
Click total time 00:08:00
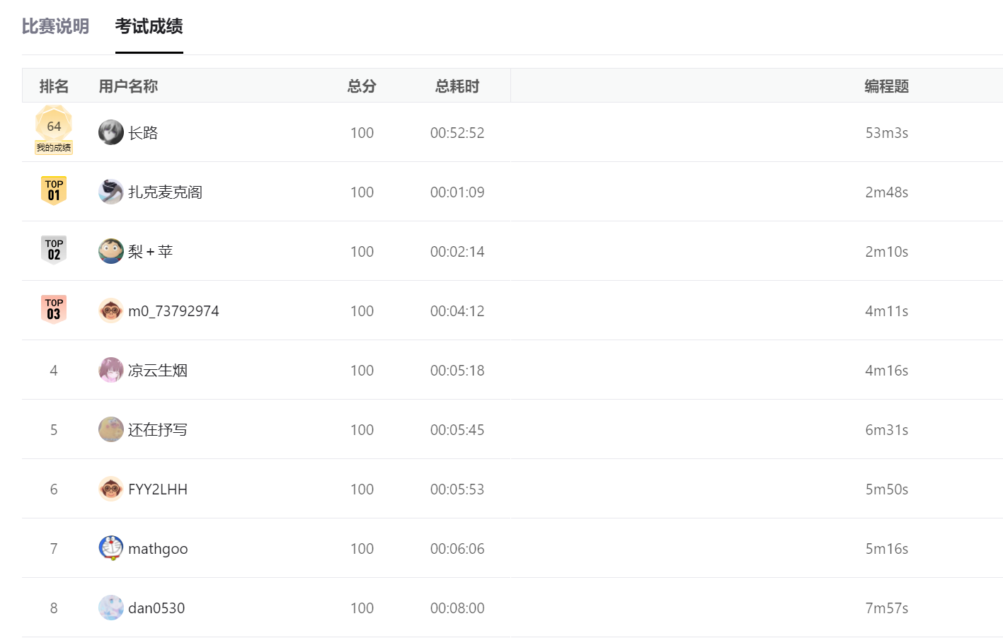coord(457,608)
